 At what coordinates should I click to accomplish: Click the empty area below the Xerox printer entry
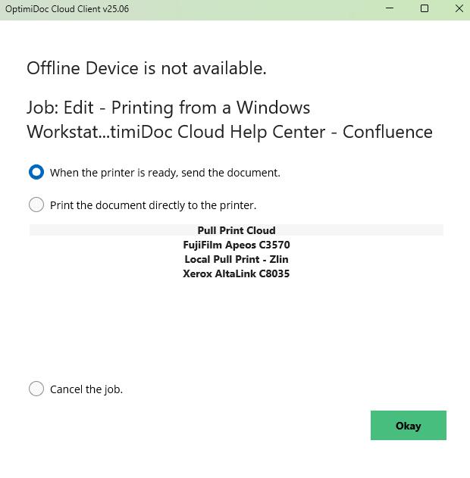[x=237, y=326]
